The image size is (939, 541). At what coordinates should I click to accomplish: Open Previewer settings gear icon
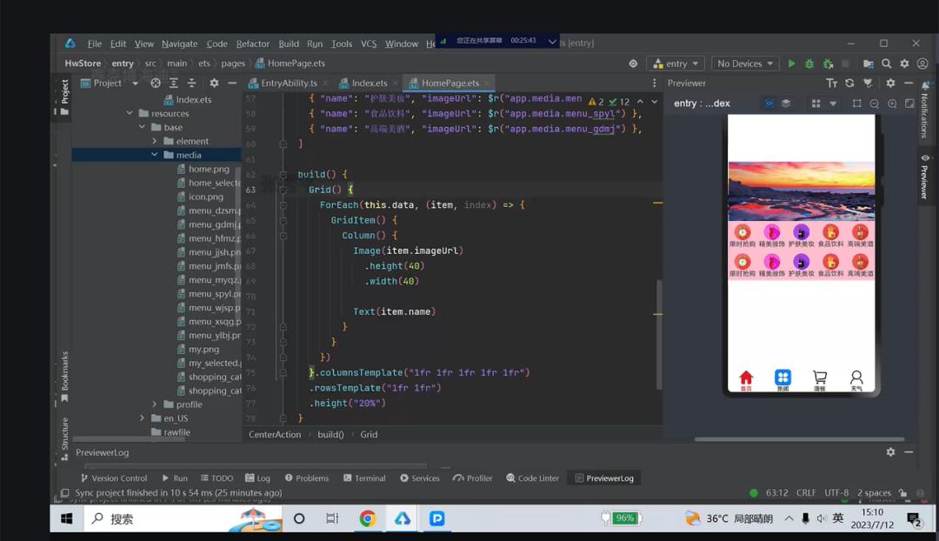(890, 83)
